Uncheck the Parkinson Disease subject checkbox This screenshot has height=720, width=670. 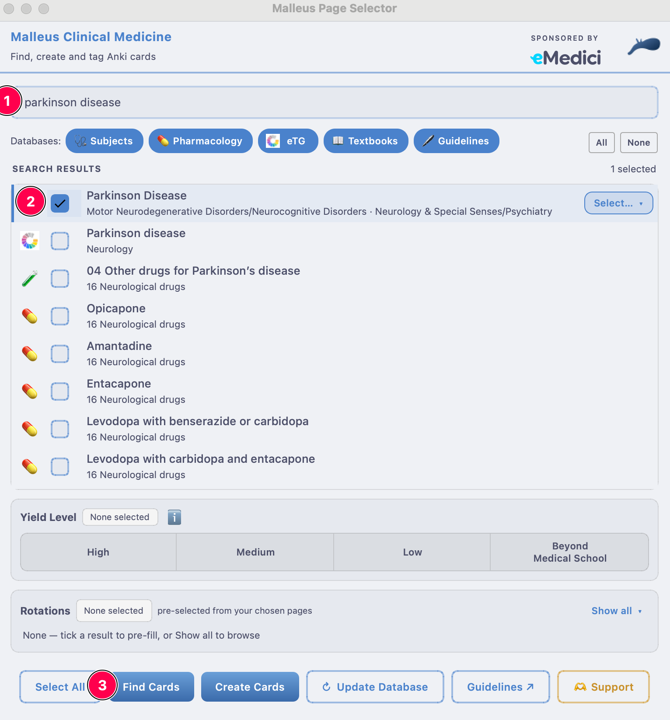[x=60, y=203]
